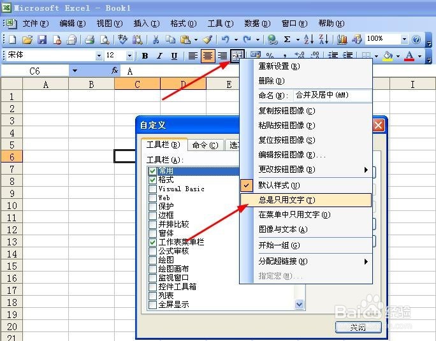
Task: Click the Font Color red A swatch
Action: [x=409, y=56]
